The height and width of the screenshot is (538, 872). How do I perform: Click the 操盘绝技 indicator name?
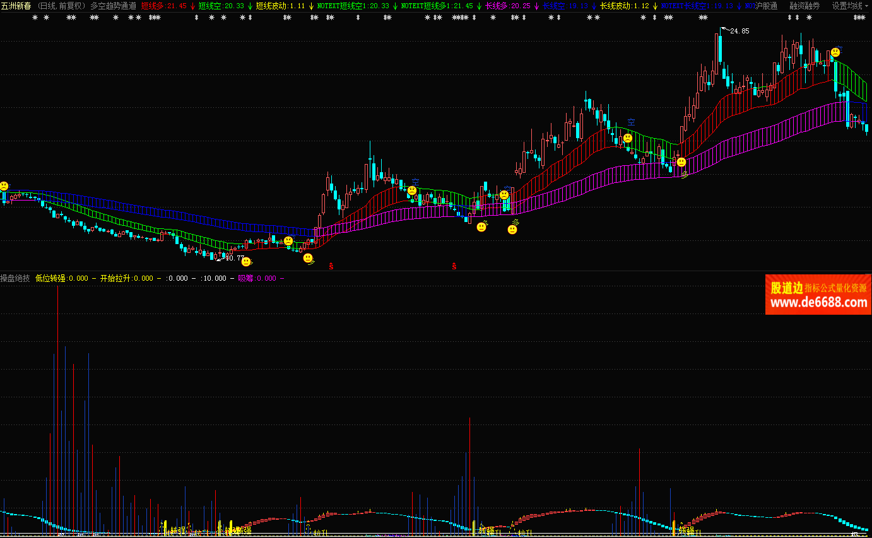(15, 278)
